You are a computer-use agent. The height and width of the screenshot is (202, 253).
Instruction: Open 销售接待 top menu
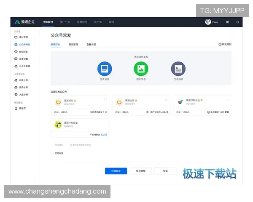(x=82, y=22)
